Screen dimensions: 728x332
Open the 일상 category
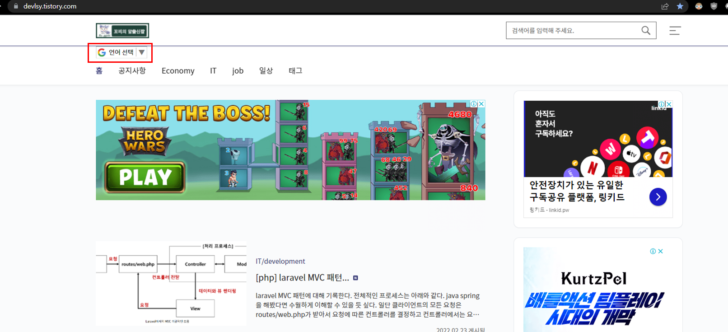click(266, 70)
